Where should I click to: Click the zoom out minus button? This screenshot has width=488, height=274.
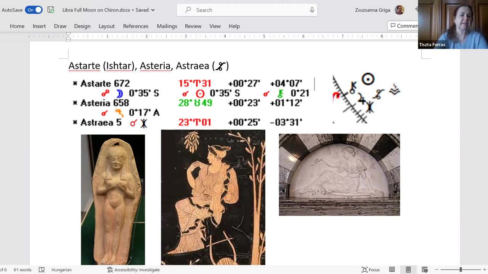[437, 270]
